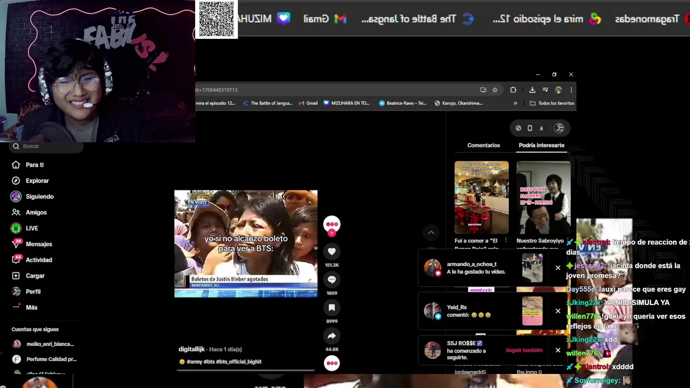Open Yeid_Rs notification video thumbnail
This screenshot has width=690, height=388.
532,311
